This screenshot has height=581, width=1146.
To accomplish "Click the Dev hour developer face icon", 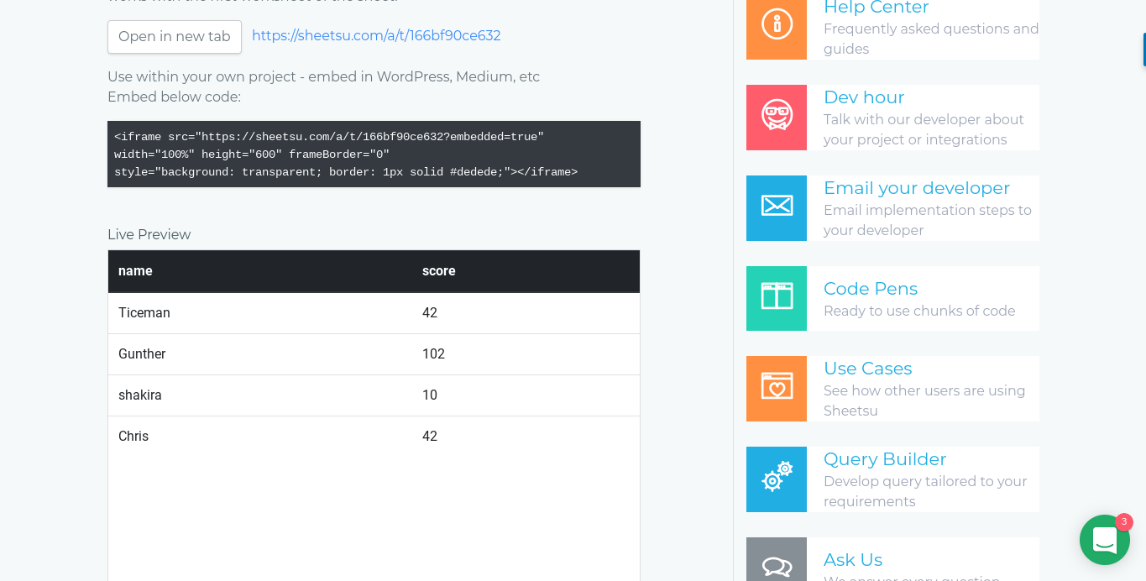I will [x=777, y=117].
